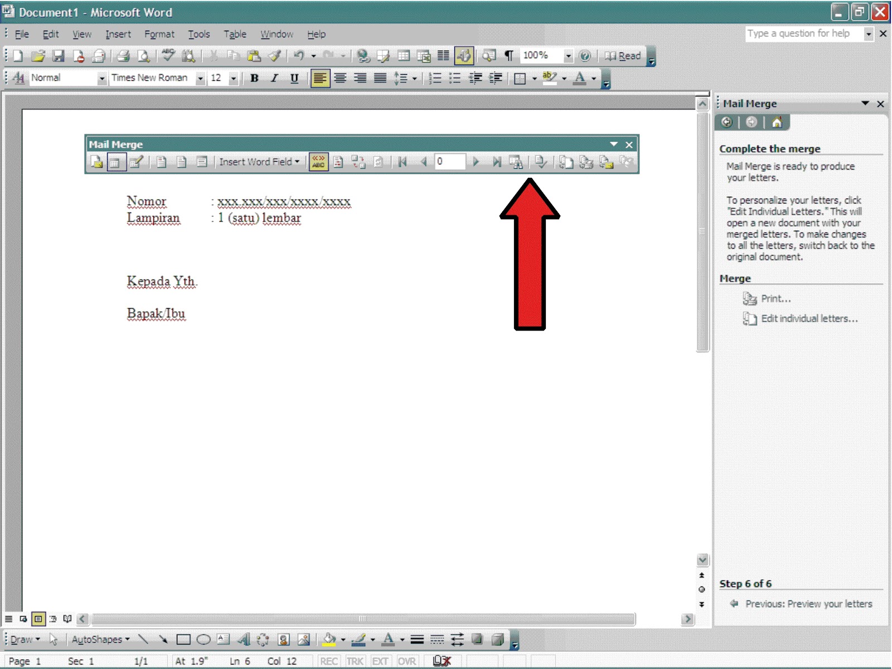Click Merge to New Document icon

tap(566, 162)
